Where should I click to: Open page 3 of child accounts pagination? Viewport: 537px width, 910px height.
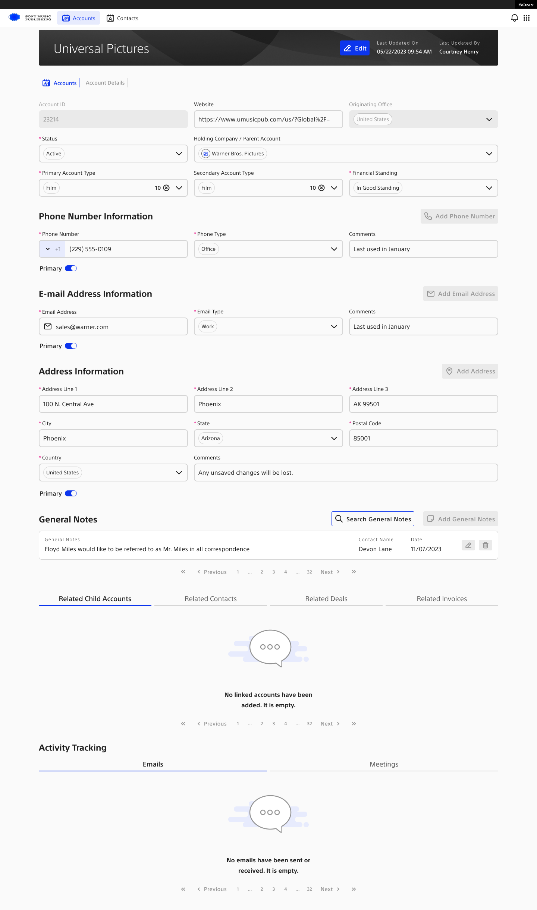(x=274, y=724)
